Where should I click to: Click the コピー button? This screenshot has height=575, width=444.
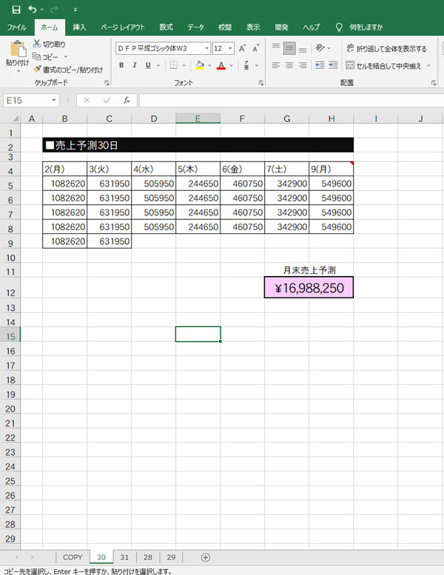point(45,57)
